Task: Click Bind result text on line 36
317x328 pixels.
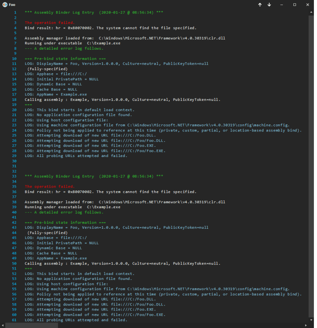Action: click(110, 192)
